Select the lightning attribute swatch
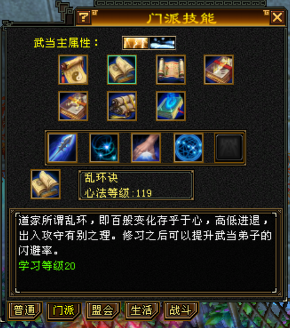 coord(136,43)
